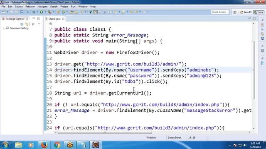The width and height of the screenshot is (266, 149).
Task: Open the Debug configurations dropdown arrow
Action: [x=37, y=12]
